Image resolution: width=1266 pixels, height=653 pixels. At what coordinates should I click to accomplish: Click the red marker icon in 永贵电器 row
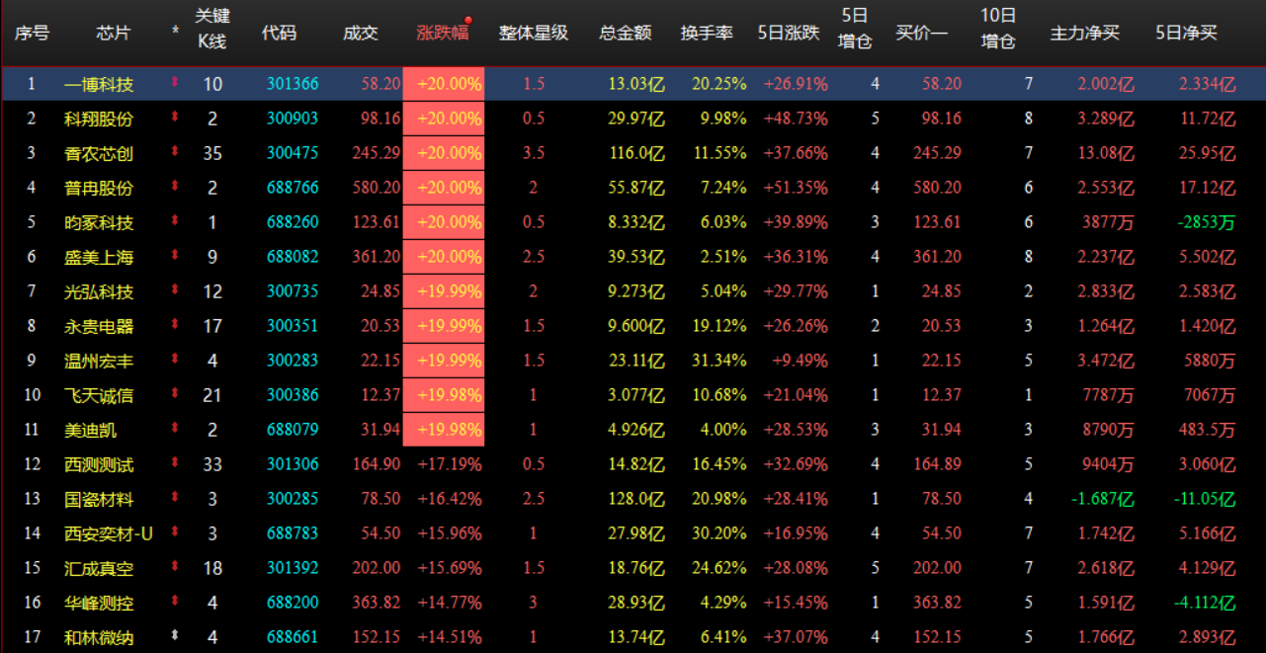[x=175, y=325]
